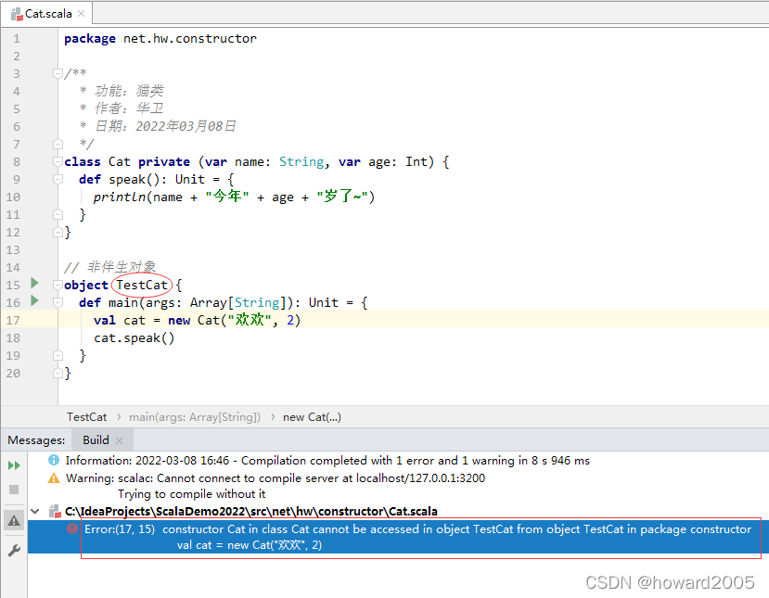The width and height of the screenshot is (769, 598).
Task: Collapse main method fold on line 16
Action: coord(58,303)
